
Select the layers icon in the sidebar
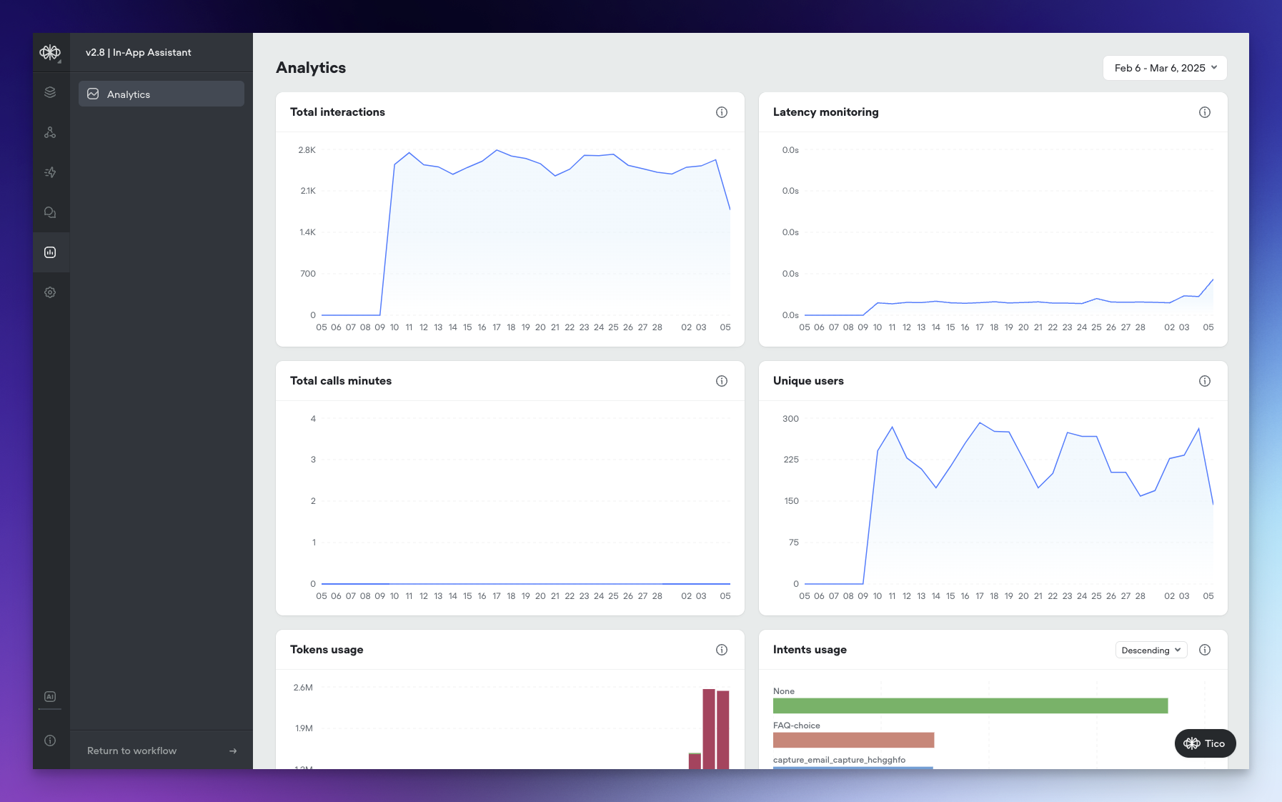point(50,92)
